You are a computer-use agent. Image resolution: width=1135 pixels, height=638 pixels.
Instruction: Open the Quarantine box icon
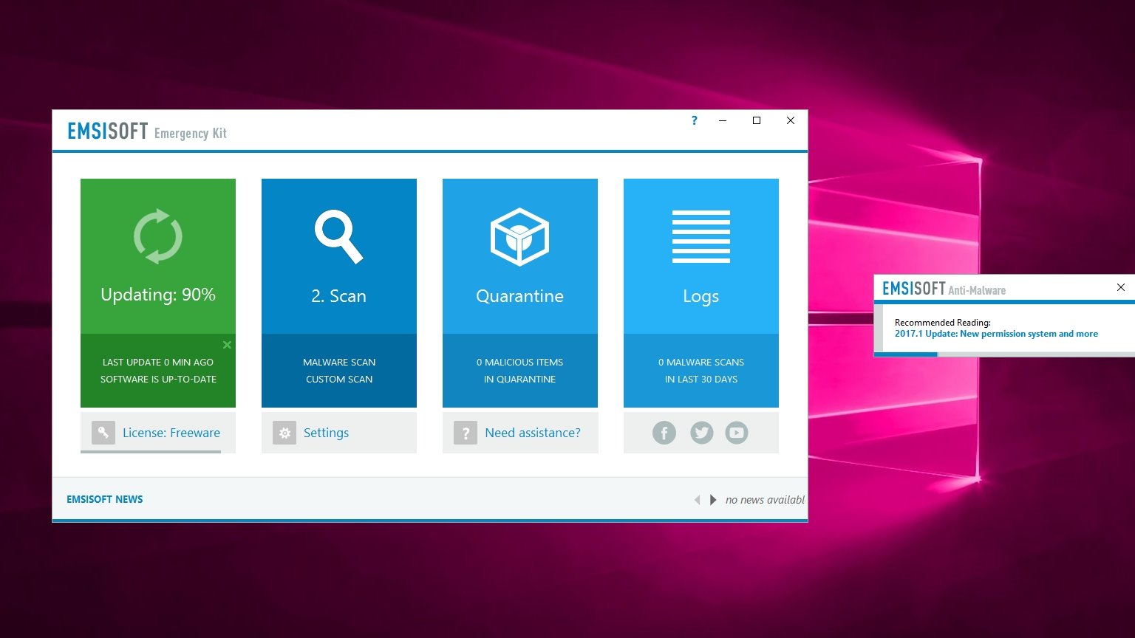click(x=520, y=236)
